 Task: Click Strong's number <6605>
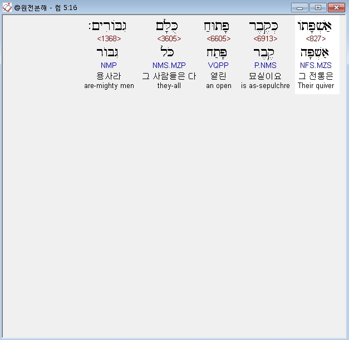219,38
